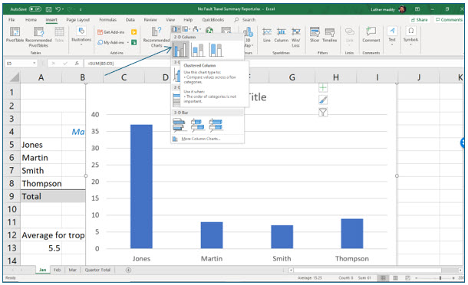Image resolution: width=468 pixels, height=285 pixels.
Task: Open the Name Box dropdown arrow
Action: pos(34,63)
